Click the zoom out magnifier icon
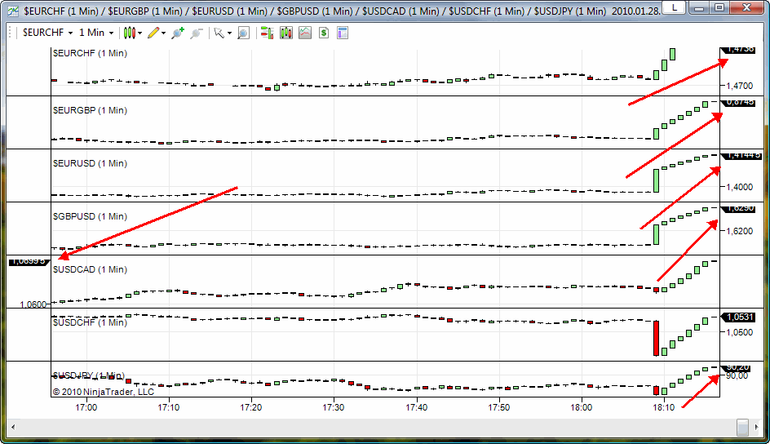Image resolution: width=770 pixels, height=444 pixels. click(x=197, y=33)
